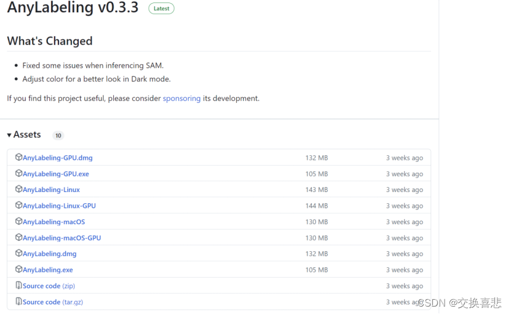The width and height of the screenshot is (511, 314).
Task: Click the zip file icon beside Source code (zip)
Action: pyautogui.click(x=18, y=285)
